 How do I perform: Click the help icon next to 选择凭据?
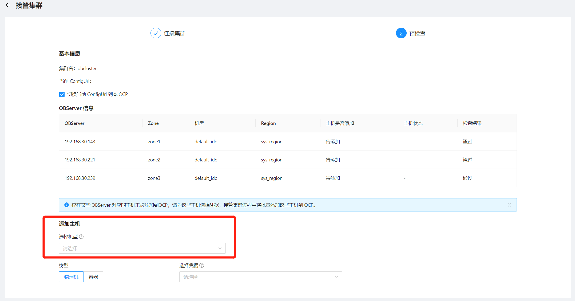point(202,265)
